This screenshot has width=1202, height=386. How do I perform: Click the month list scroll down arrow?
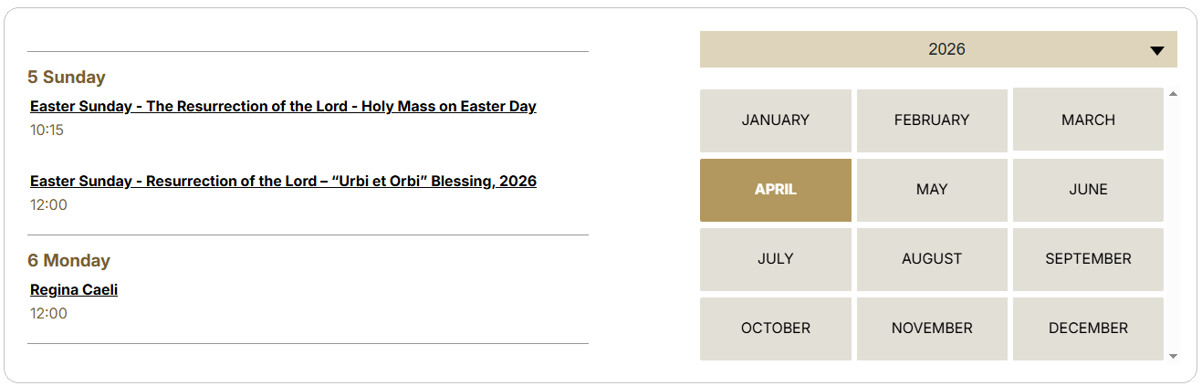[x=1173, y=356]
